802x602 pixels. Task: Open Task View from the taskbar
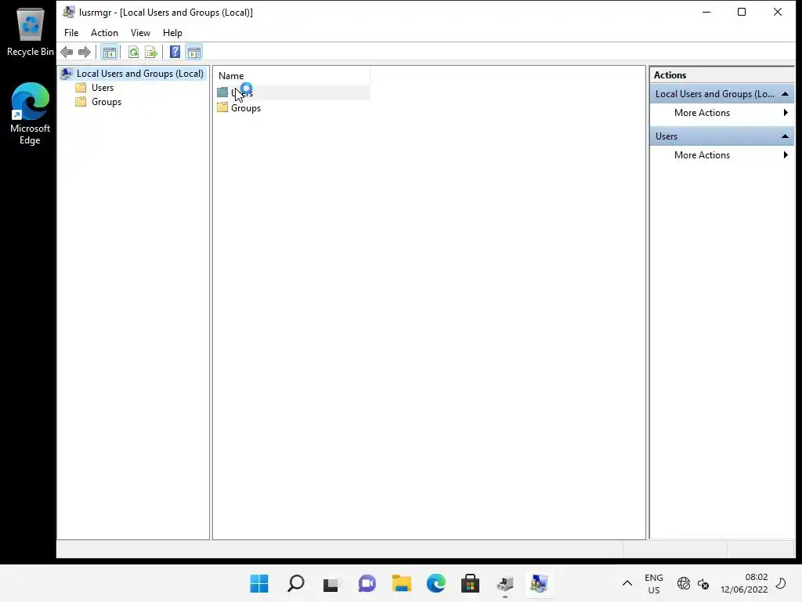click(x=331, y=583)
